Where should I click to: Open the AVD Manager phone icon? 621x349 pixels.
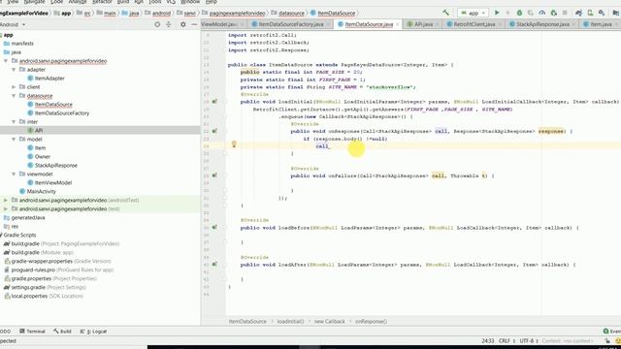click(x=590, y=13)
